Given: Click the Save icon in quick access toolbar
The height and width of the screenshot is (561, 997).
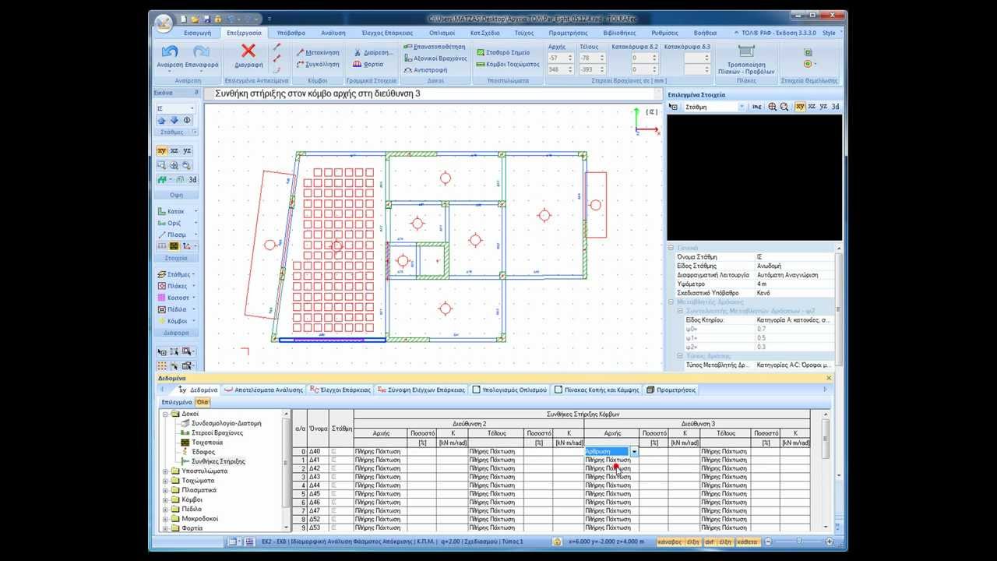Looking at the screenshot, I should click(x=206, y=19).
